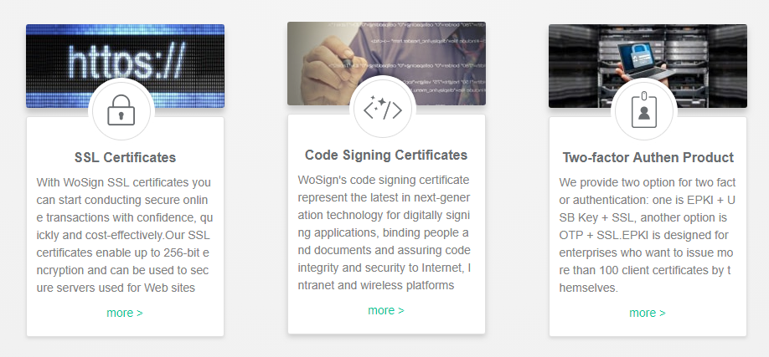Click the WoSign SSL certificates description text
769x357 pixels.
125,235
